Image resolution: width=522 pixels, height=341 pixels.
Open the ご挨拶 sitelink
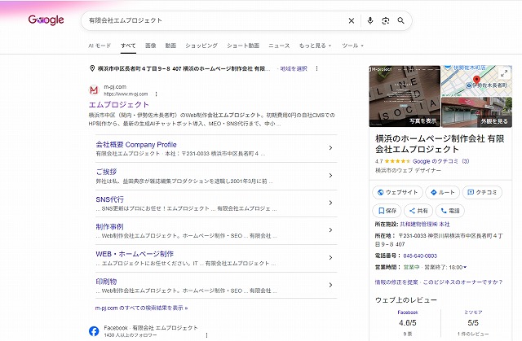106,172
